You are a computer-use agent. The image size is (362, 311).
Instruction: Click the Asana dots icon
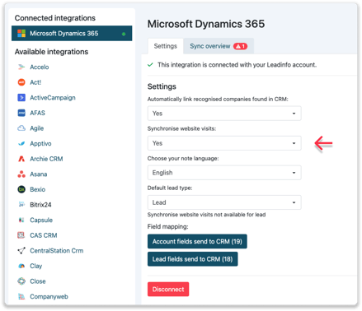[21, 174]
